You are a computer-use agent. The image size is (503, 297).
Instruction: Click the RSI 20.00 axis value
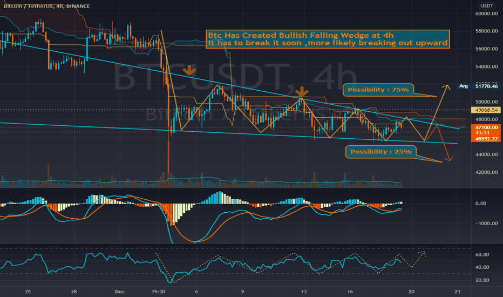tap(482, 280)
